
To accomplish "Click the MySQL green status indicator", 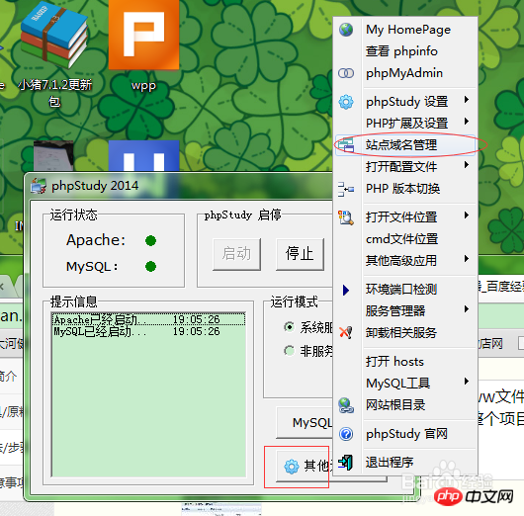I will [x=150, y=267].
